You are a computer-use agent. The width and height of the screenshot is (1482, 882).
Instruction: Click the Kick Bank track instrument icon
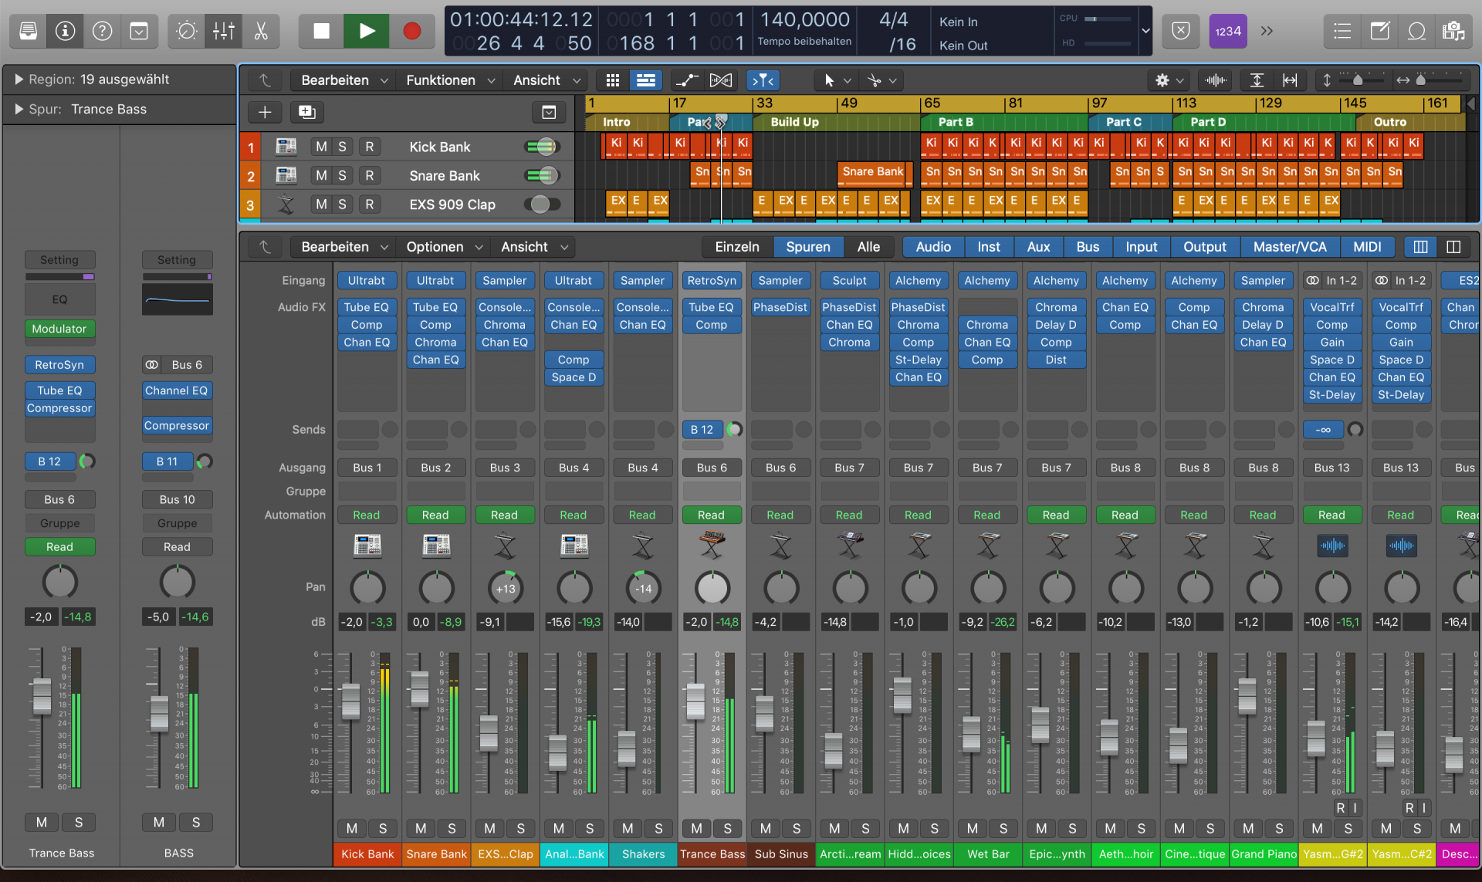point(286,147)
